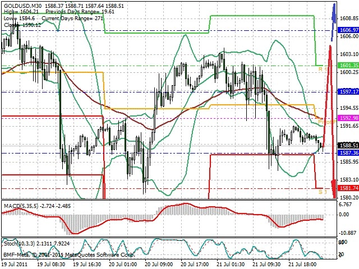
Task: Select the 19 Jul 16:30 time axis label
Action: 87,265
